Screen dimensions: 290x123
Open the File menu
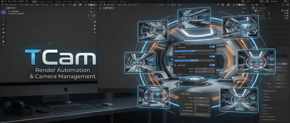[5, 1]
